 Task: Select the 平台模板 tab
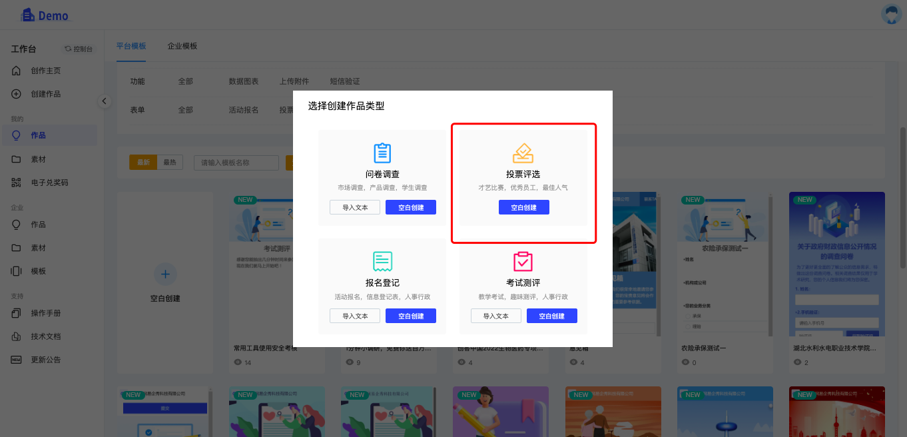[x=131, y=46]
